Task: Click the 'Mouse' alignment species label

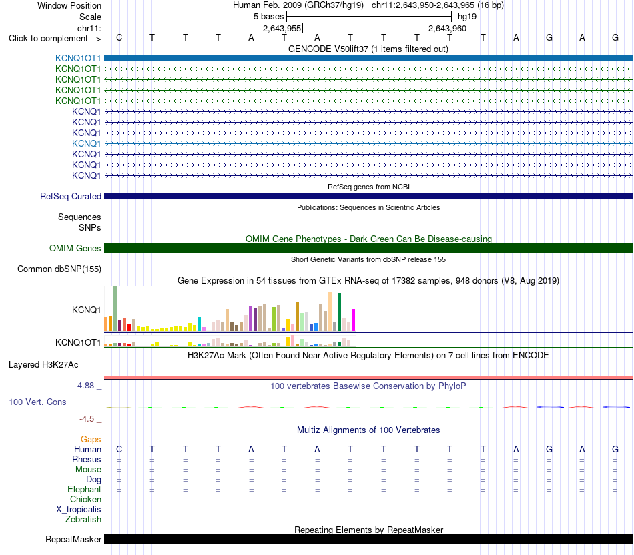Action: [x=88, y=470]
